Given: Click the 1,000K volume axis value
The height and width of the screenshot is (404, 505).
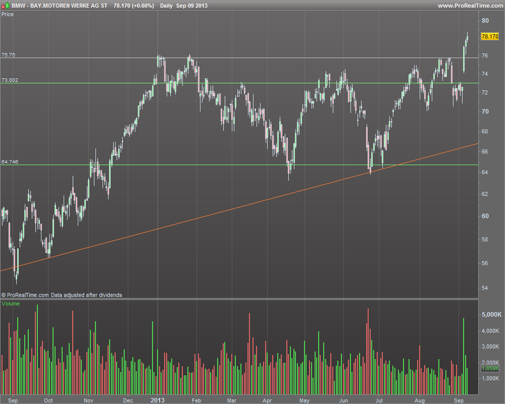Looking at the screenshot, I should (491, 378).
